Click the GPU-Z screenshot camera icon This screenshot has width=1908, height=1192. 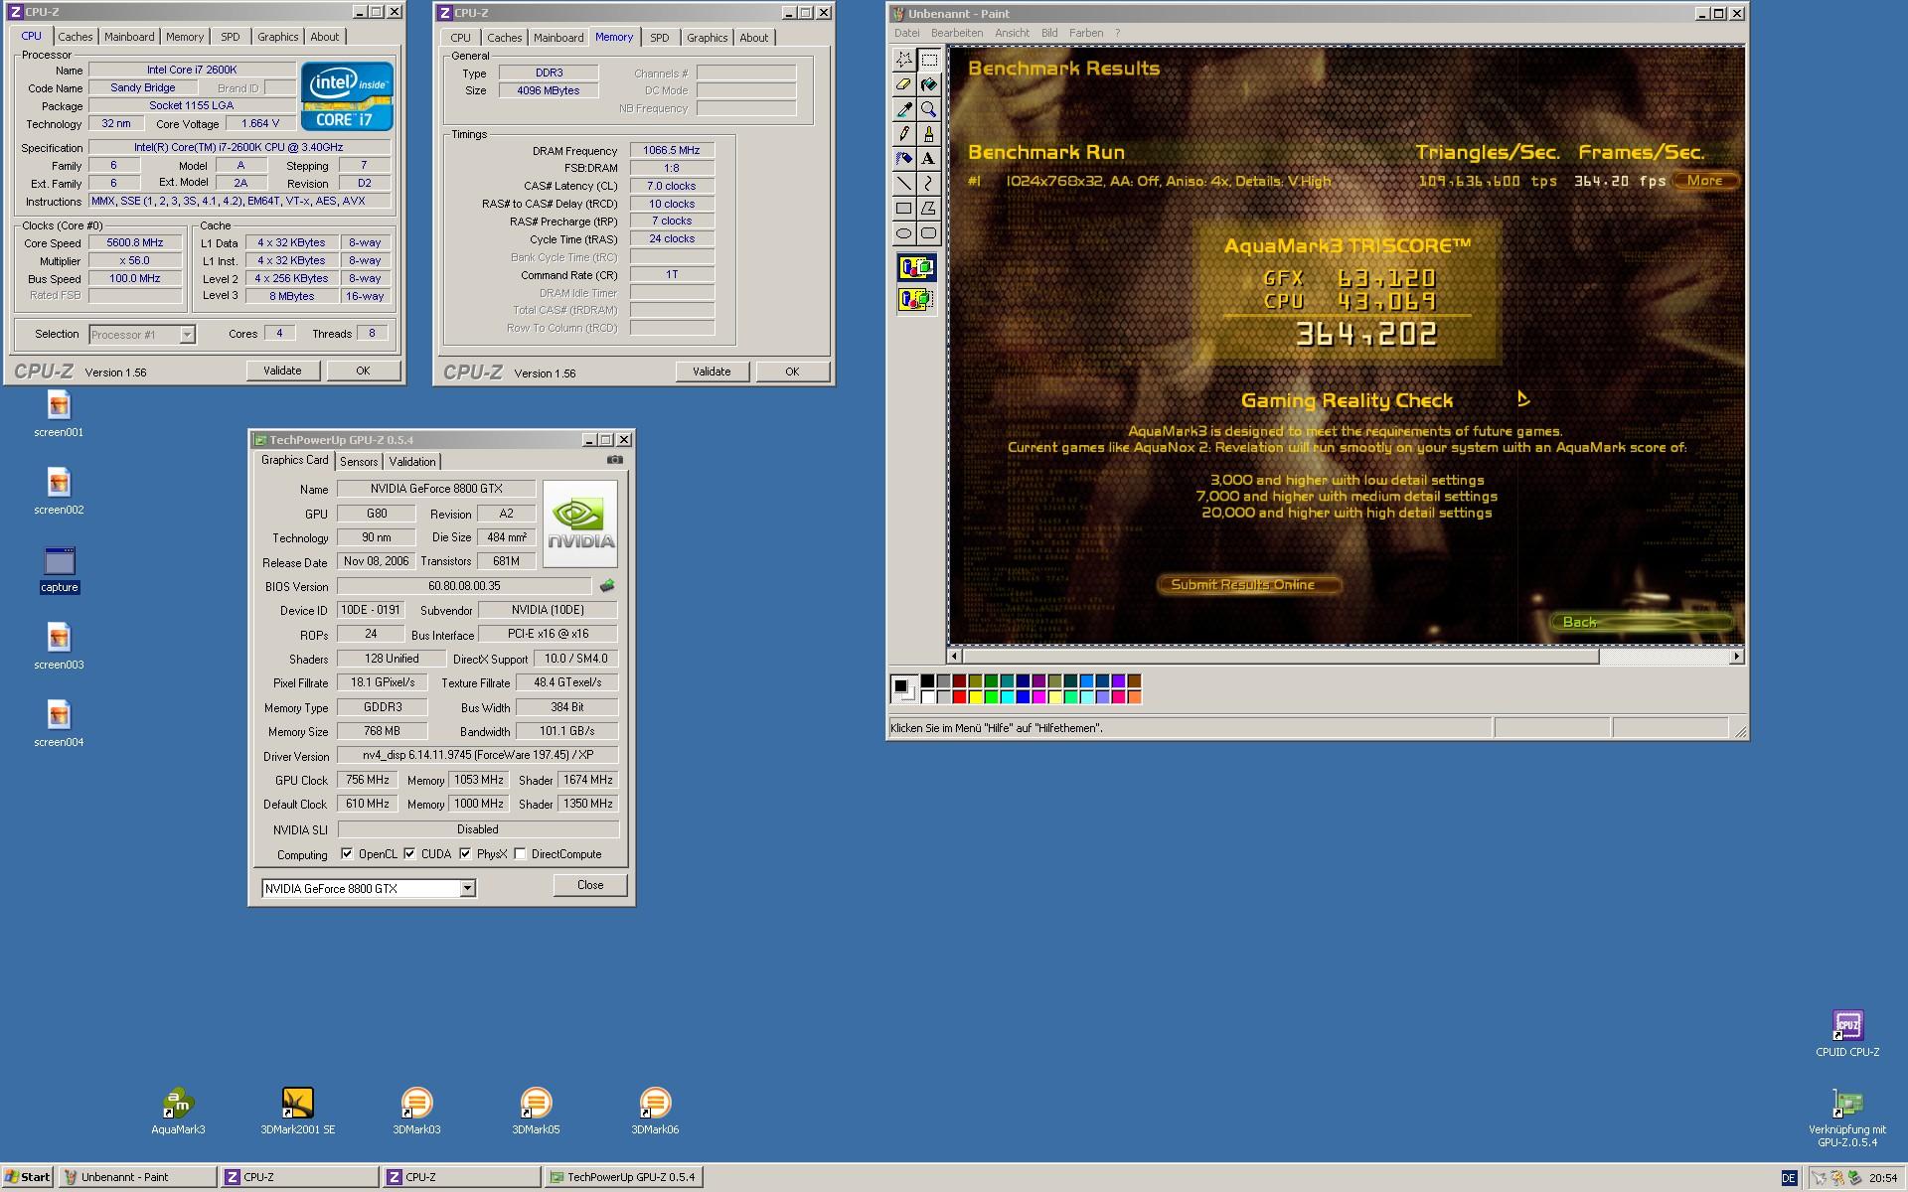pyautogui.click(x=615, y=460)
